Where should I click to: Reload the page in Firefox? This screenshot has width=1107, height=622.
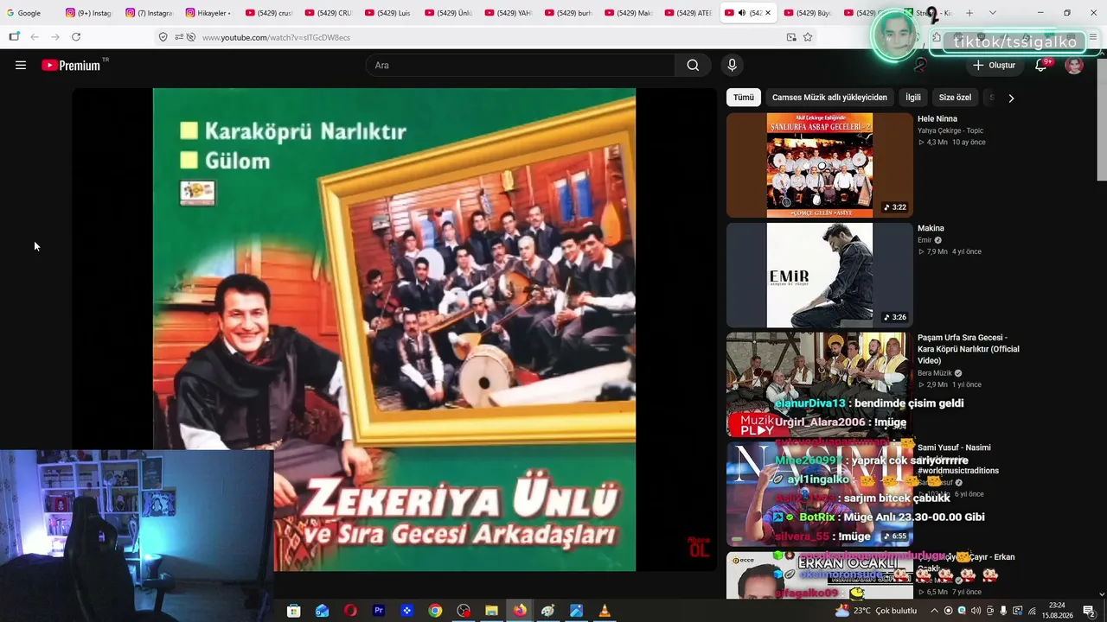click(76, 37)
